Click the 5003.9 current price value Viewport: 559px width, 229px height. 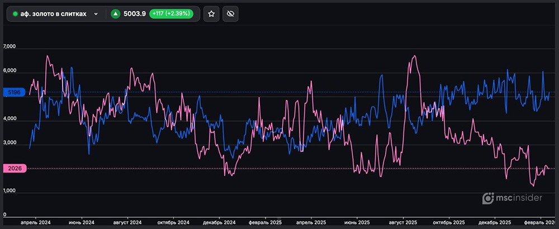pyautogui.click(x=134, y=14)
